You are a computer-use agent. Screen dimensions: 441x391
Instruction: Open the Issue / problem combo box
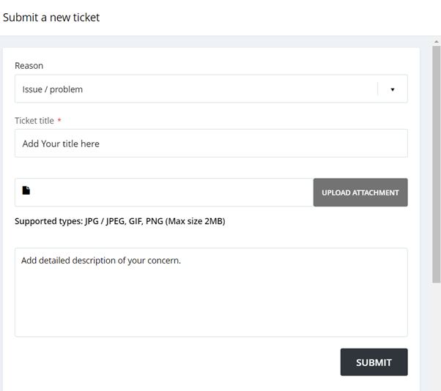pyautogui.click(x=211, y=89)
